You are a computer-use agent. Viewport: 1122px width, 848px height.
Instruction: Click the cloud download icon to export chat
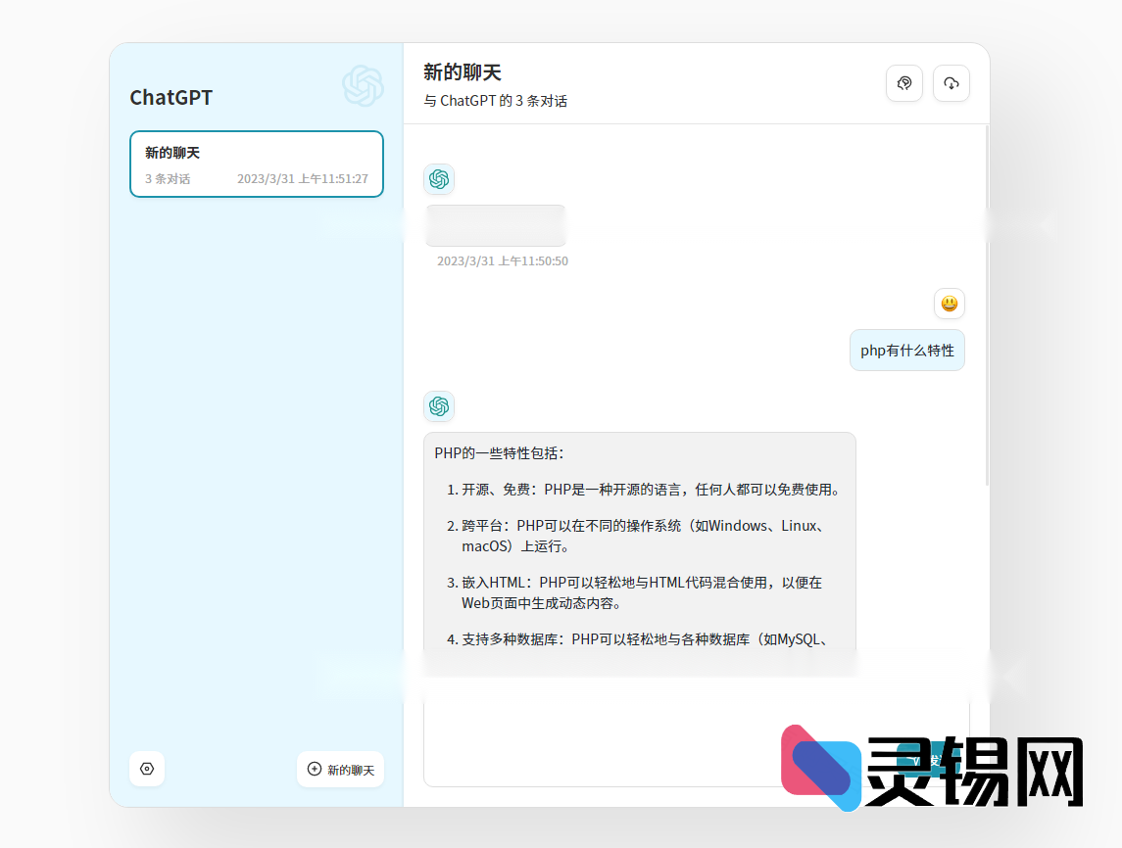[x=951, y=83]
